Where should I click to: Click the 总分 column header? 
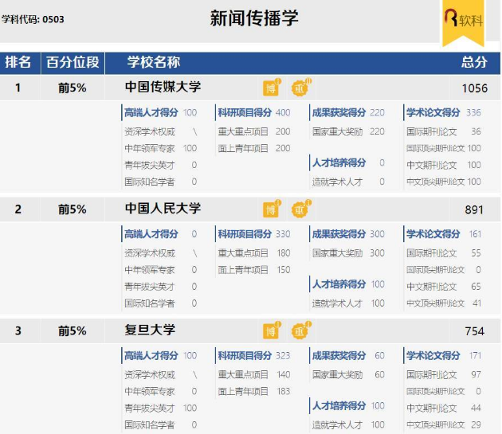click(x=473, y=62)
